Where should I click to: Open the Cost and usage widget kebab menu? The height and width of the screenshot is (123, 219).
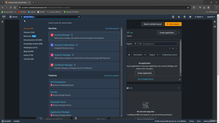point(179,88)
